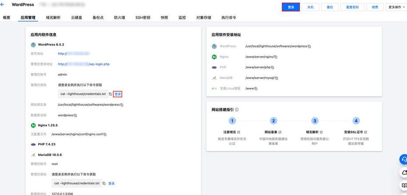Open the 网站备案 guide link
Screen dimensions: 407x195
click(273, 132)
